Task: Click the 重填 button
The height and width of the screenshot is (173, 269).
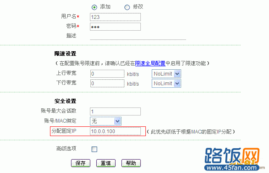Action: click(x=106, y=163)
